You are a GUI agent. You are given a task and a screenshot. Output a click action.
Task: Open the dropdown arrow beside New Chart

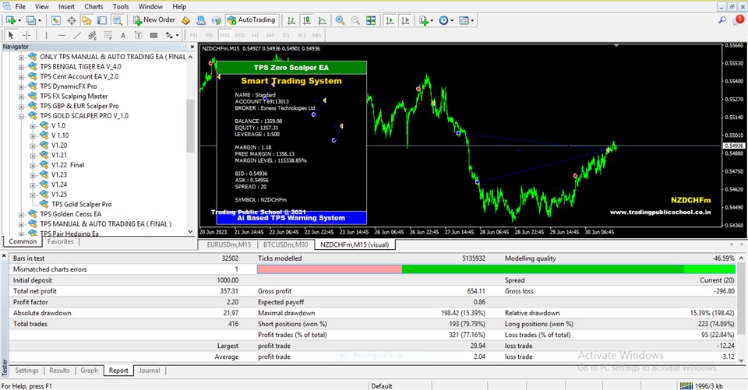tap(19, 20)
